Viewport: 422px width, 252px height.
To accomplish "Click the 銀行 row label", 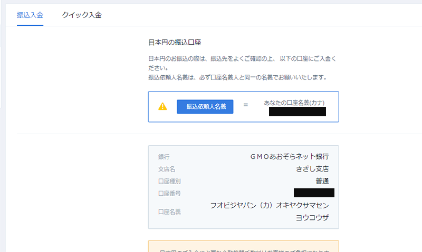I will (164, 157).
